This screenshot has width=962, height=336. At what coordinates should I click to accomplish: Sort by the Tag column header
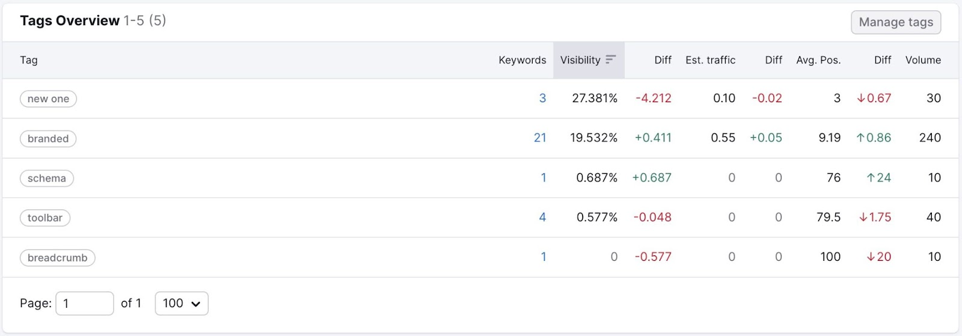29,60
